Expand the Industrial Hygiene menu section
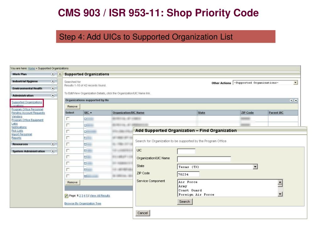 pos(53,81)
